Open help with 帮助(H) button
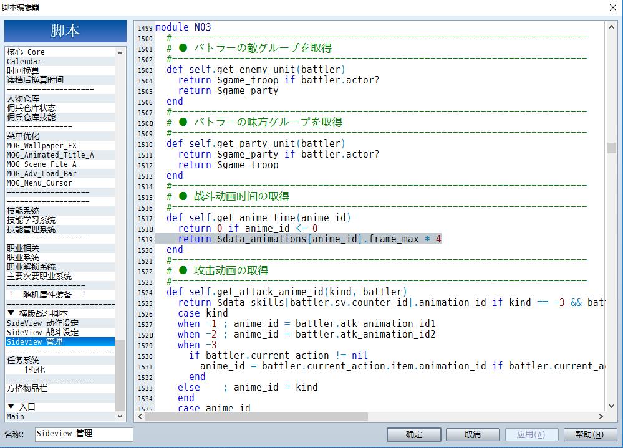The image size is (623, 448). tap(590, 434)
